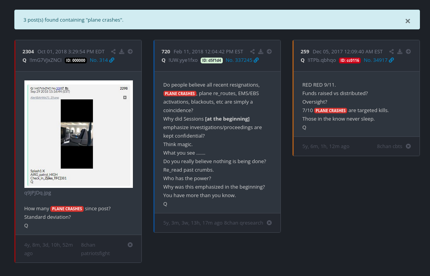Select post number 2304
Image resolution: width=430 pixels, height=276 pixels.
click(28, 52)
